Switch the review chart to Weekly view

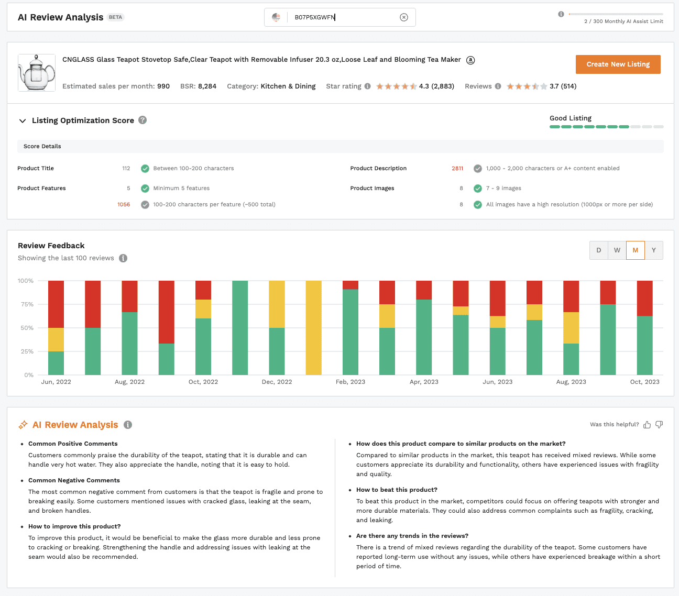pos(617,250)
